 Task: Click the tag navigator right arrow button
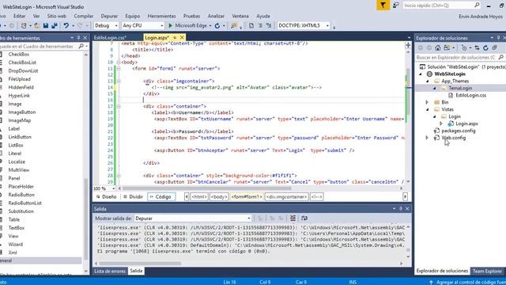tap(405, 197)
